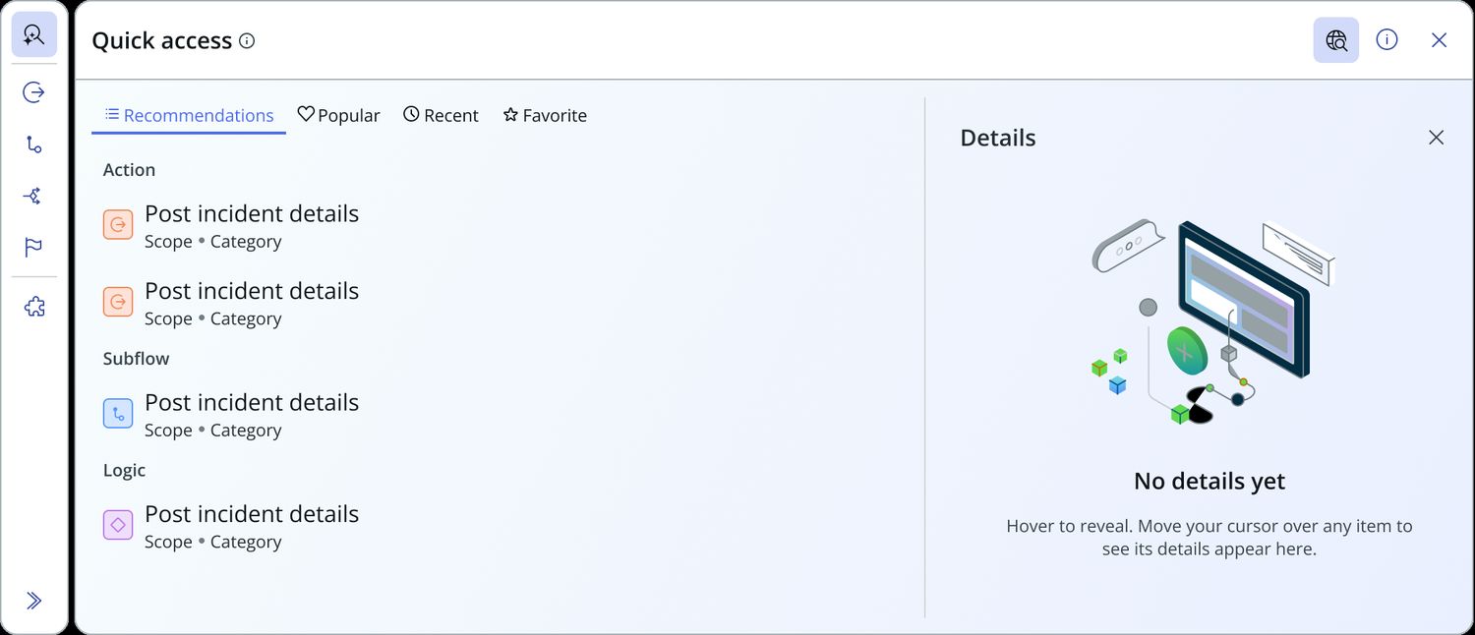The width and height of the screenshot is (1475, 635).
Task: Select the Logic Post incident details item
Action: coord(231,527)
